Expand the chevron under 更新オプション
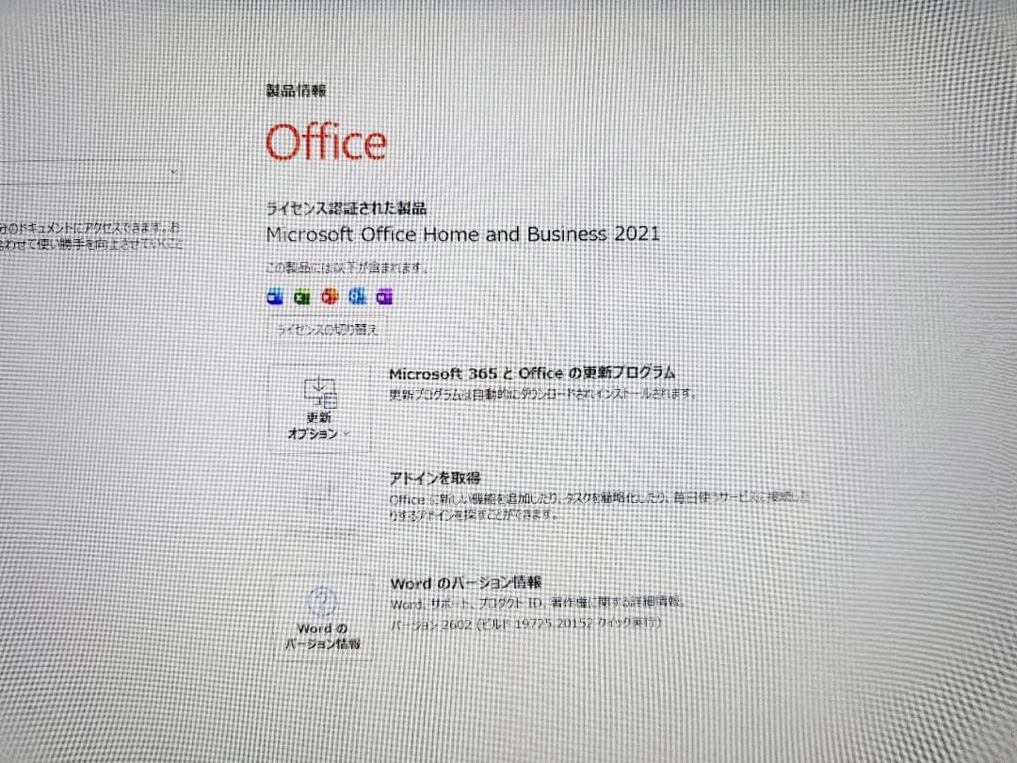 [345, 431]
